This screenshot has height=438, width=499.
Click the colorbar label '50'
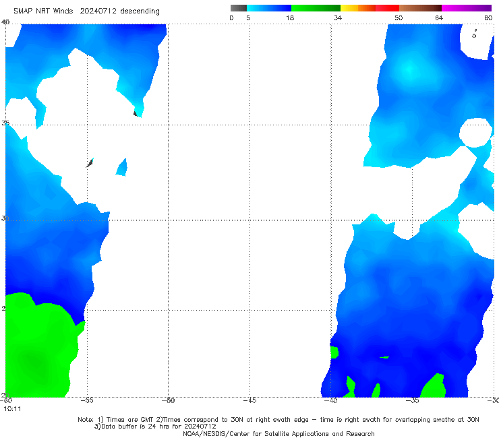[399, 18]
